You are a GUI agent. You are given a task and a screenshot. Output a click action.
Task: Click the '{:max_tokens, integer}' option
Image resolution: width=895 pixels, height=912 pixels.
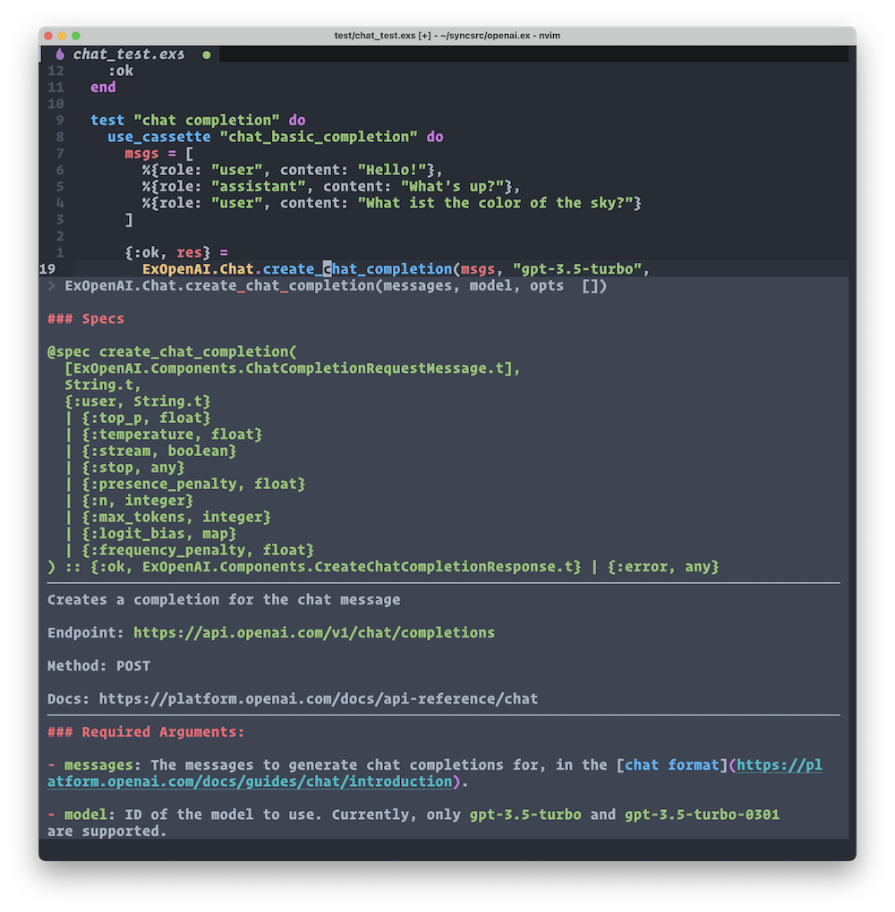176,517
